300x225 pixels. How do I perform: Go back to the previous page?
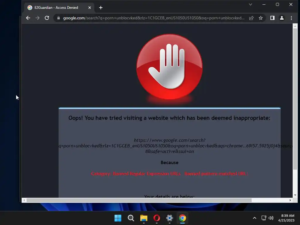[28, 18]
